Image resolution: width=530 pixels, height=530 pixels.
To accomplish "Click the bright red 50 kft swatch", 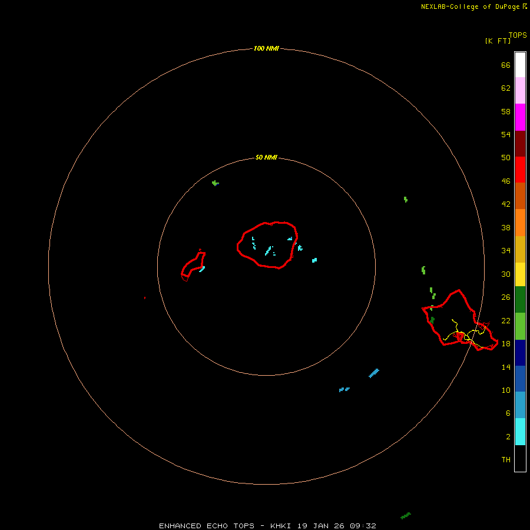I will [x=520, y=170].
